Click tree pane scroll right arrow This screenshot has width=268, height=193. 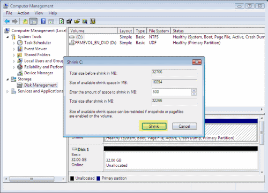point(63,179)
